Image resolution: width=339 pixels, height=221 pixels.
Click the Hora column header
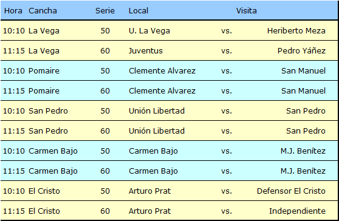click(13, 10)
